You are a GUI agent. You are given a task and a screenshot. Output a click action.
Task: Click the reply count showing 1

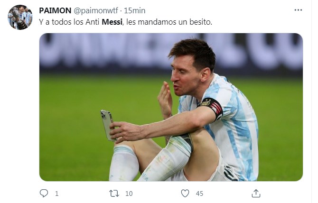pos(57,194)
